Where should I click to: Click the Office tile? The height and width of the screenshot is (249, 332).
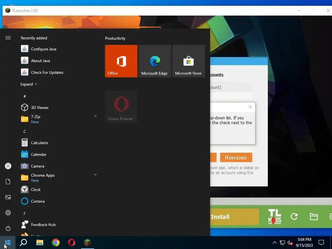coord(121,61)
